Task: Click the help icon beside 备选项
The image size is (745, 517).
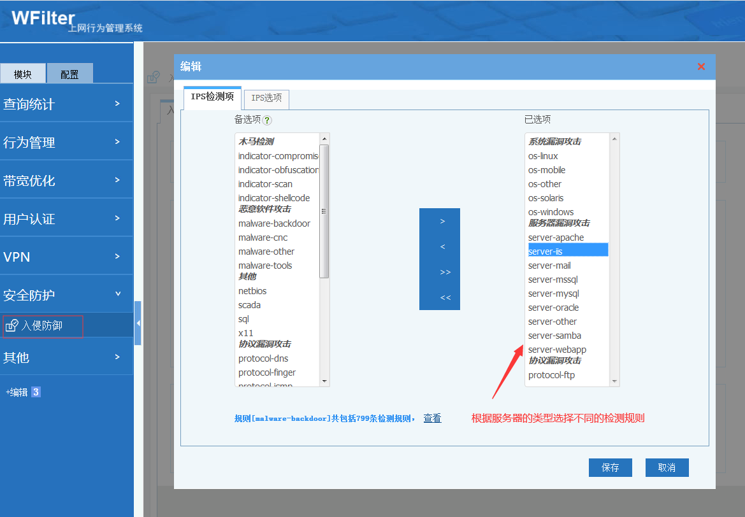Action: pyautogui.click(x=268, y=120)
